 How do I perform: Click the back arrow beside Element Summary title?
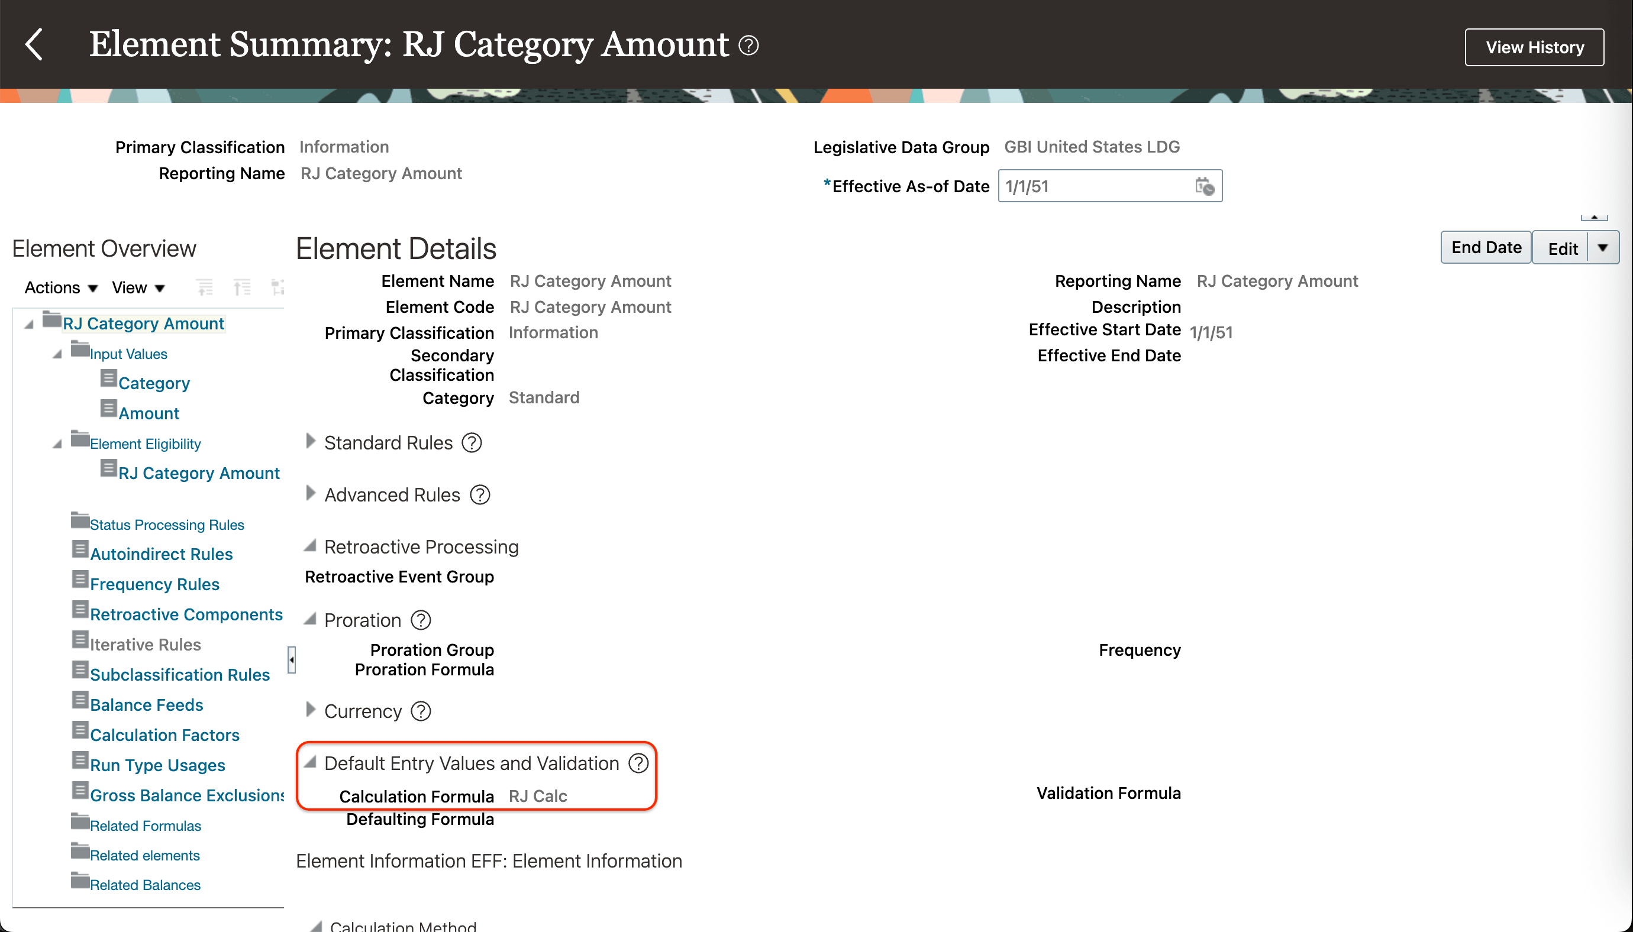click(x=34, y=45)
